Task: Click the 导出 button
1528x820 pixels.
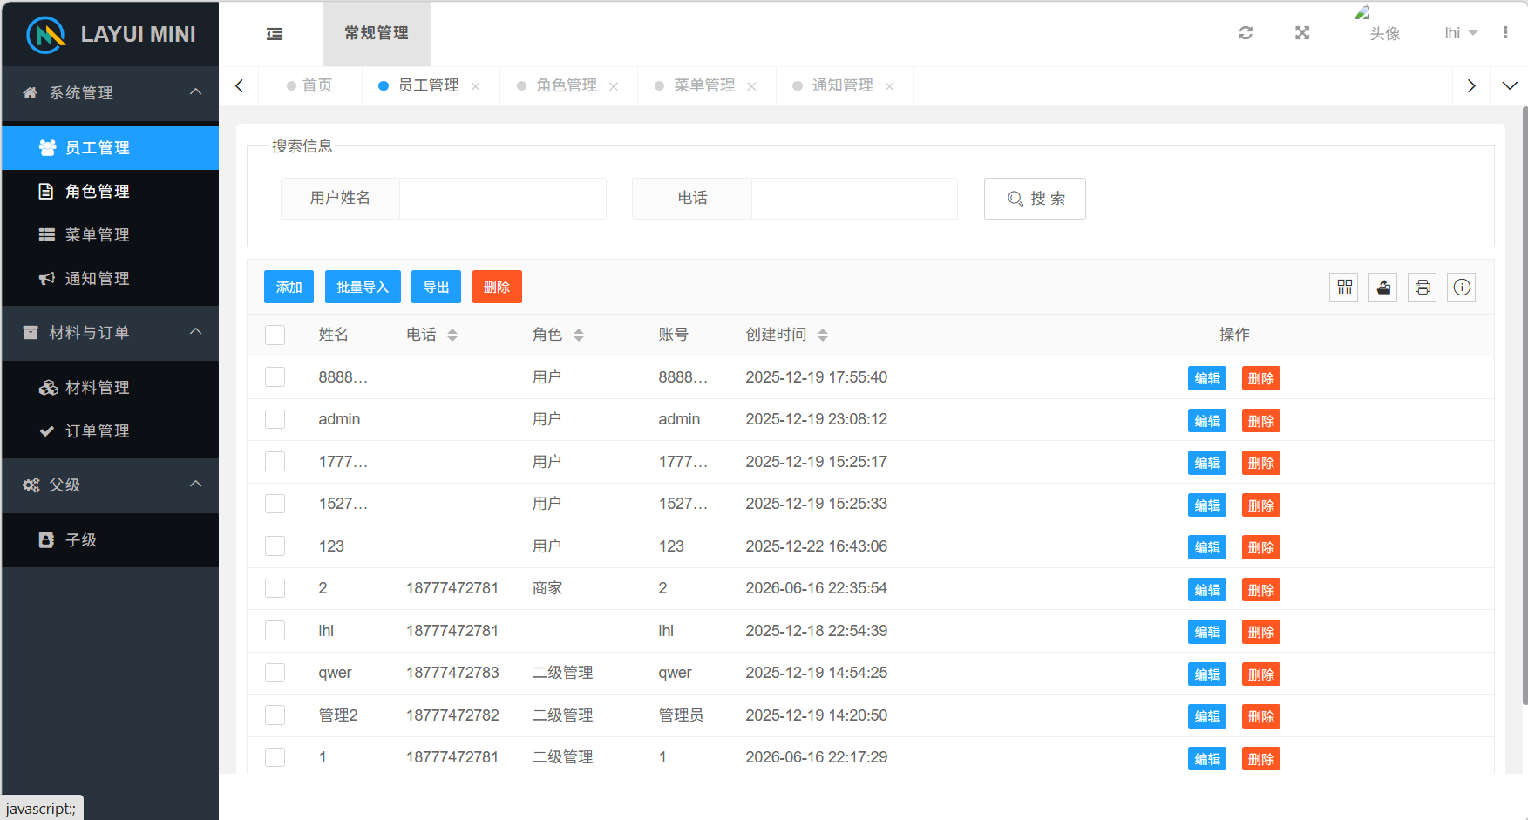Action: [x=436, y=287]
